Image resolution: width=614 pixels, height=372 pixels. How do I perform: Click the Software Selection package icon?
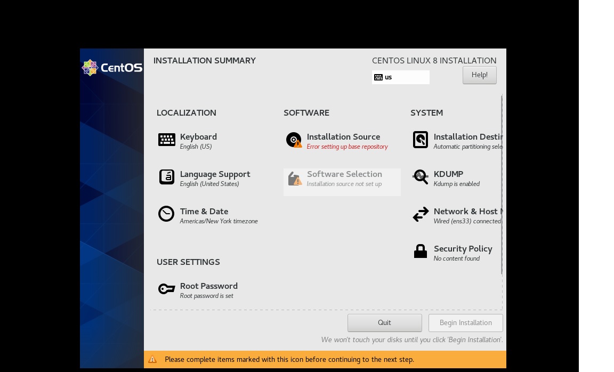coord(295,178)
